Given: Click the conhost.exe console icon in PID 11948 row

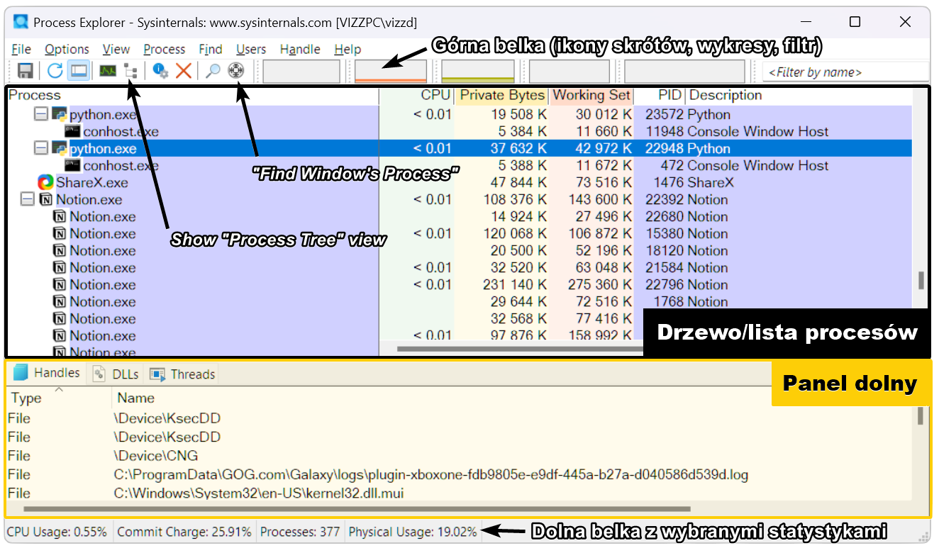Looking at the screenshot, I should pyautogui.click(x=72, y=131).
